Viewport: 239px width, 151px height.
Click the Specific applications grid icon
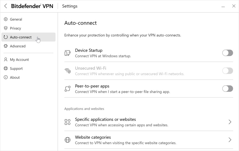(68, 122)
